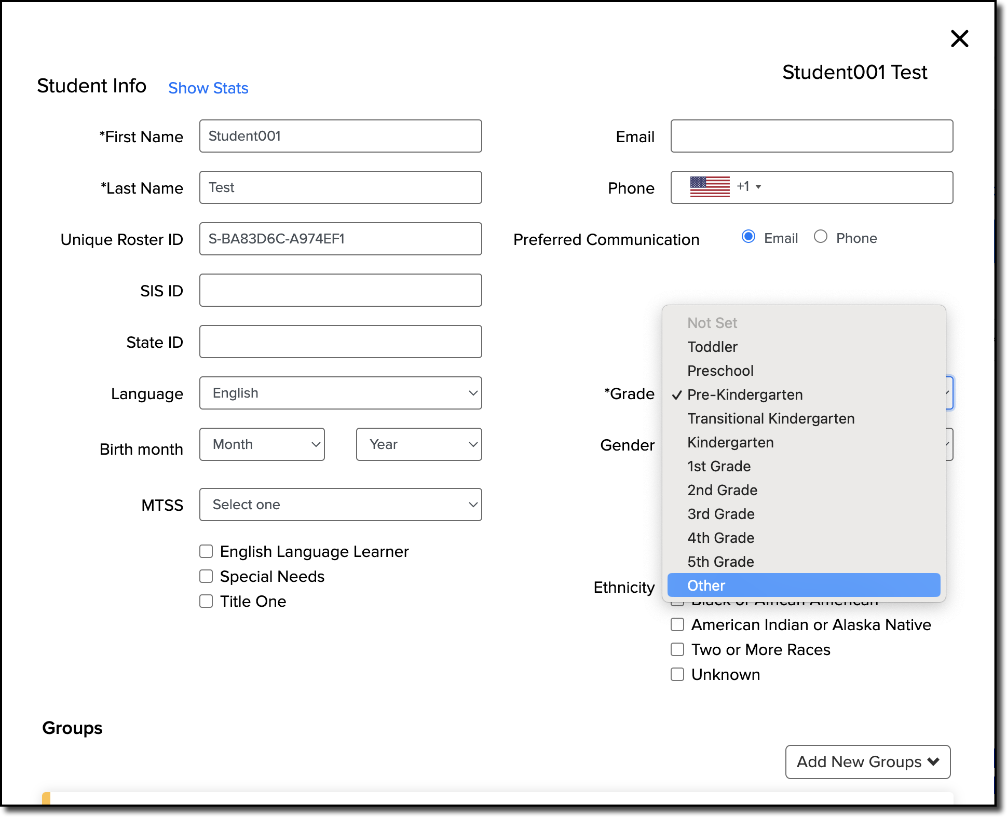Click the Last Name input field

click(341, 187)
